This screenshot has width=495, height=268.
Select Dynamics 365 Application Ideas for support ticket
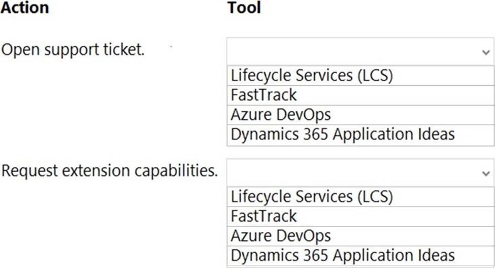coord(360,135)
